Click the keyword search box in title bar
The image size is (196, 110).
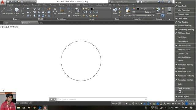(123, 2)
